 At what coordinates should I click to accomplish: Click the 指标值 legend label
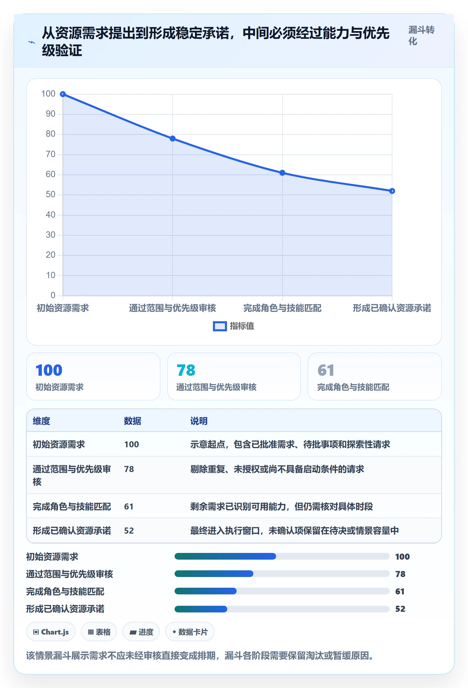pos(242,326)
